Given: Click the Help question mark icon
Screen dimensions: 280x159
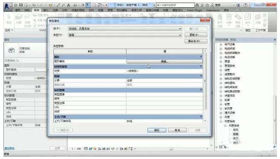Looking at the screenshot, I should click(245, 5).
